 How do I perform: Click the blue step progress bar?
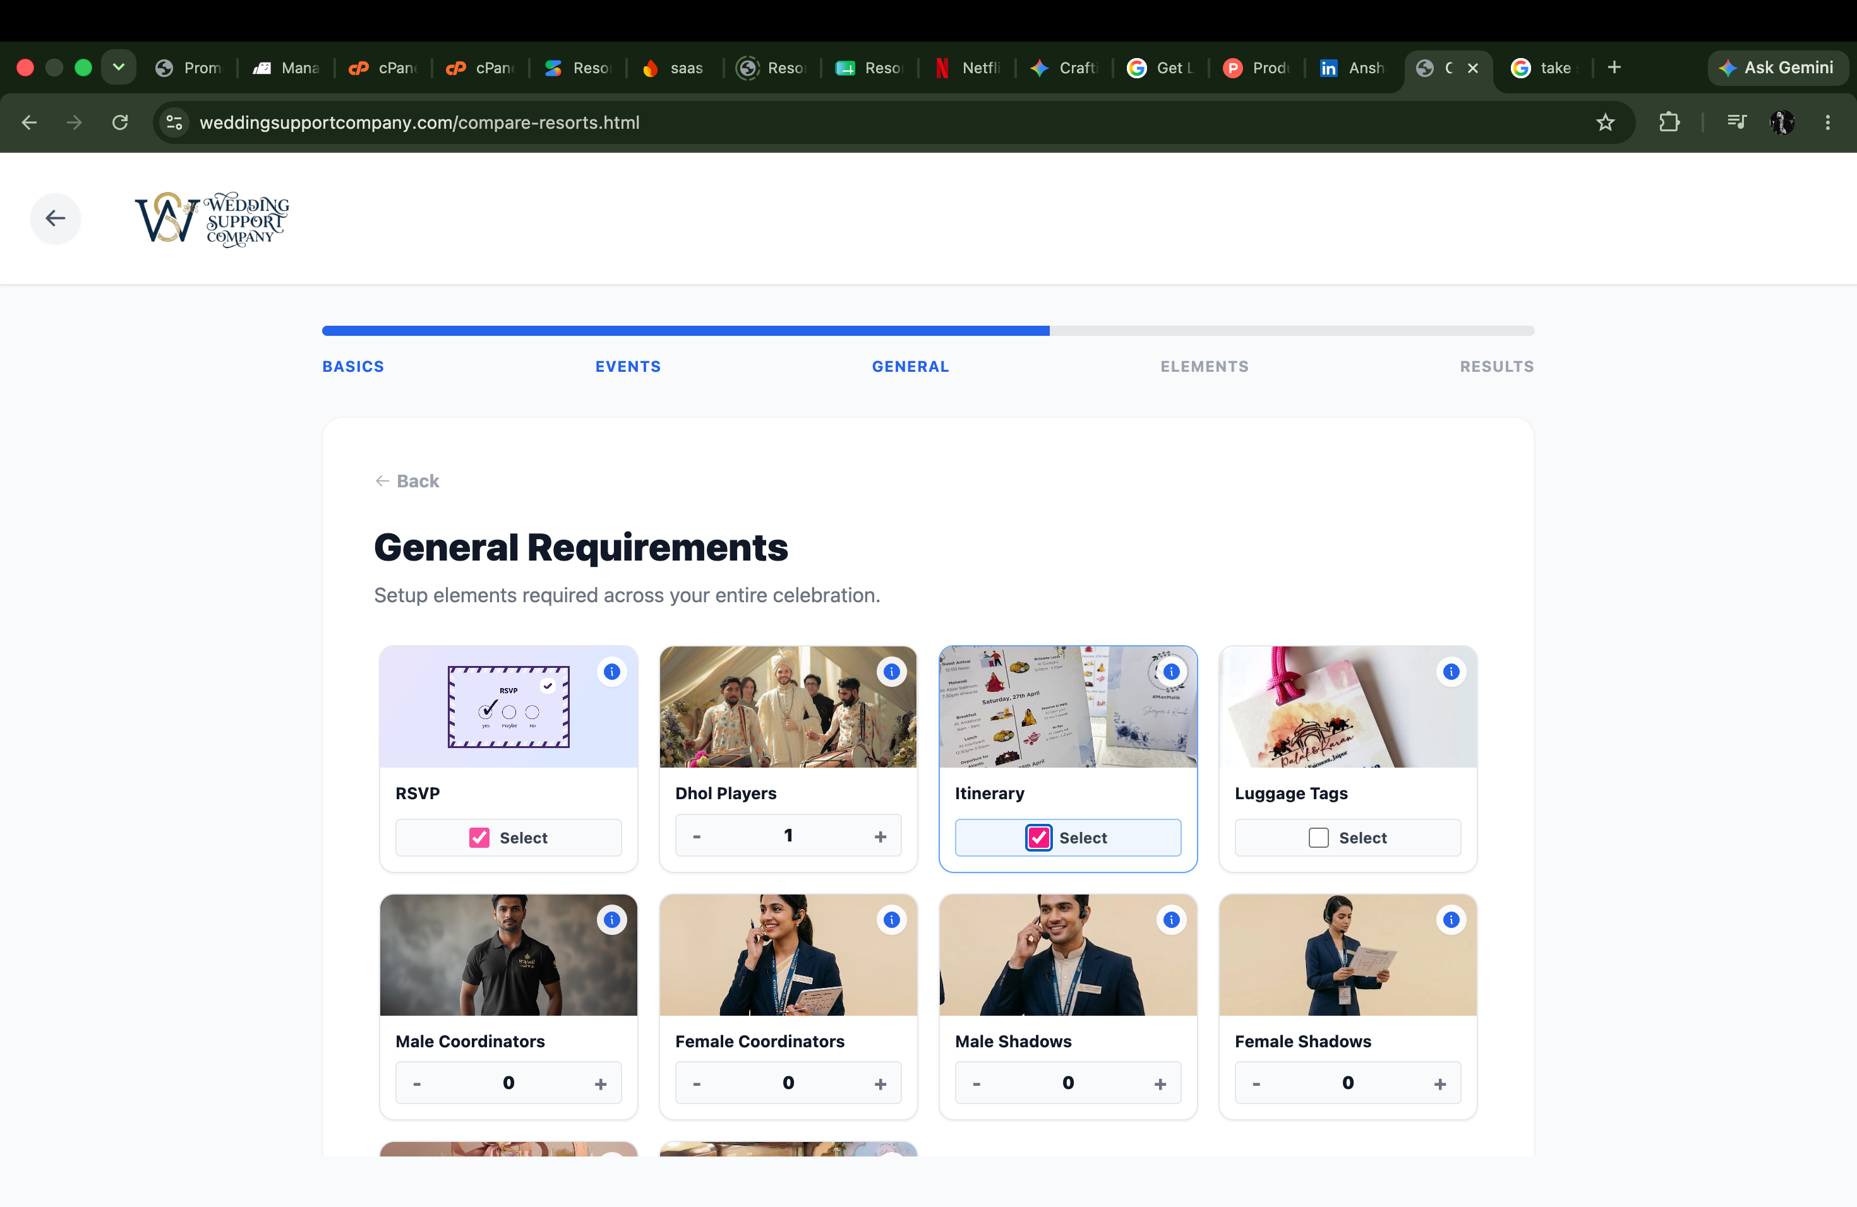(685, 331)
